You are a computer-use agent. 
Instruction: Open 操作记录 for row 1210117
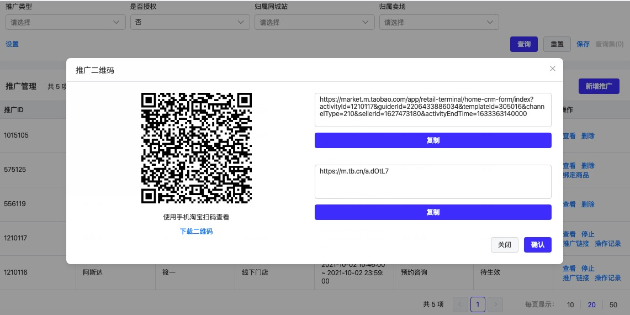coord(607,243)
